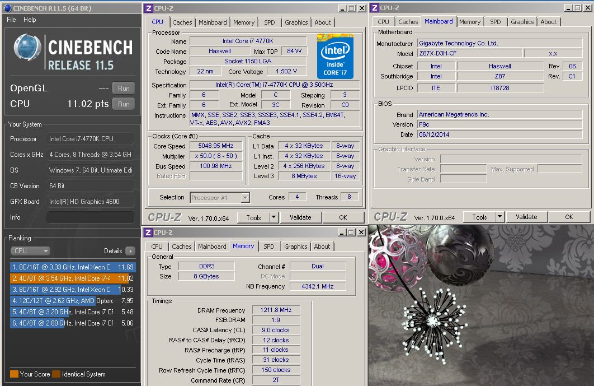Select ranking entry 6 with score 5.06

click(x=73, y=323)
